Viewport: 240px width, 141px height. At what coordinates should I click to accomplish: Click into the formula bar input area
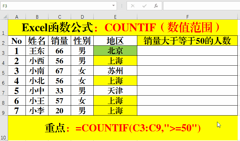click(202, 6)
